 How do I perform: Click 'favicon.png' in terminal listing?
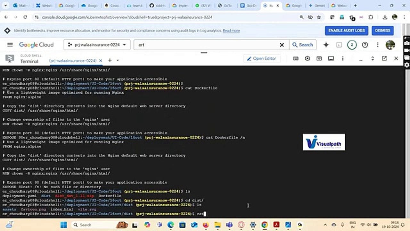(33, 209)
